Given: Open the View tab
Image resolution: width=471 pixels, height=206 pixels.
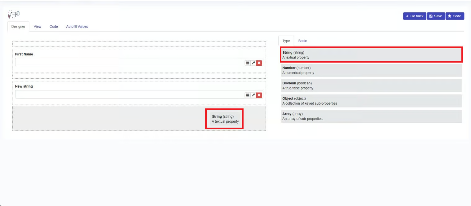Looking at the screenshot, I should [x=37, y=27].
